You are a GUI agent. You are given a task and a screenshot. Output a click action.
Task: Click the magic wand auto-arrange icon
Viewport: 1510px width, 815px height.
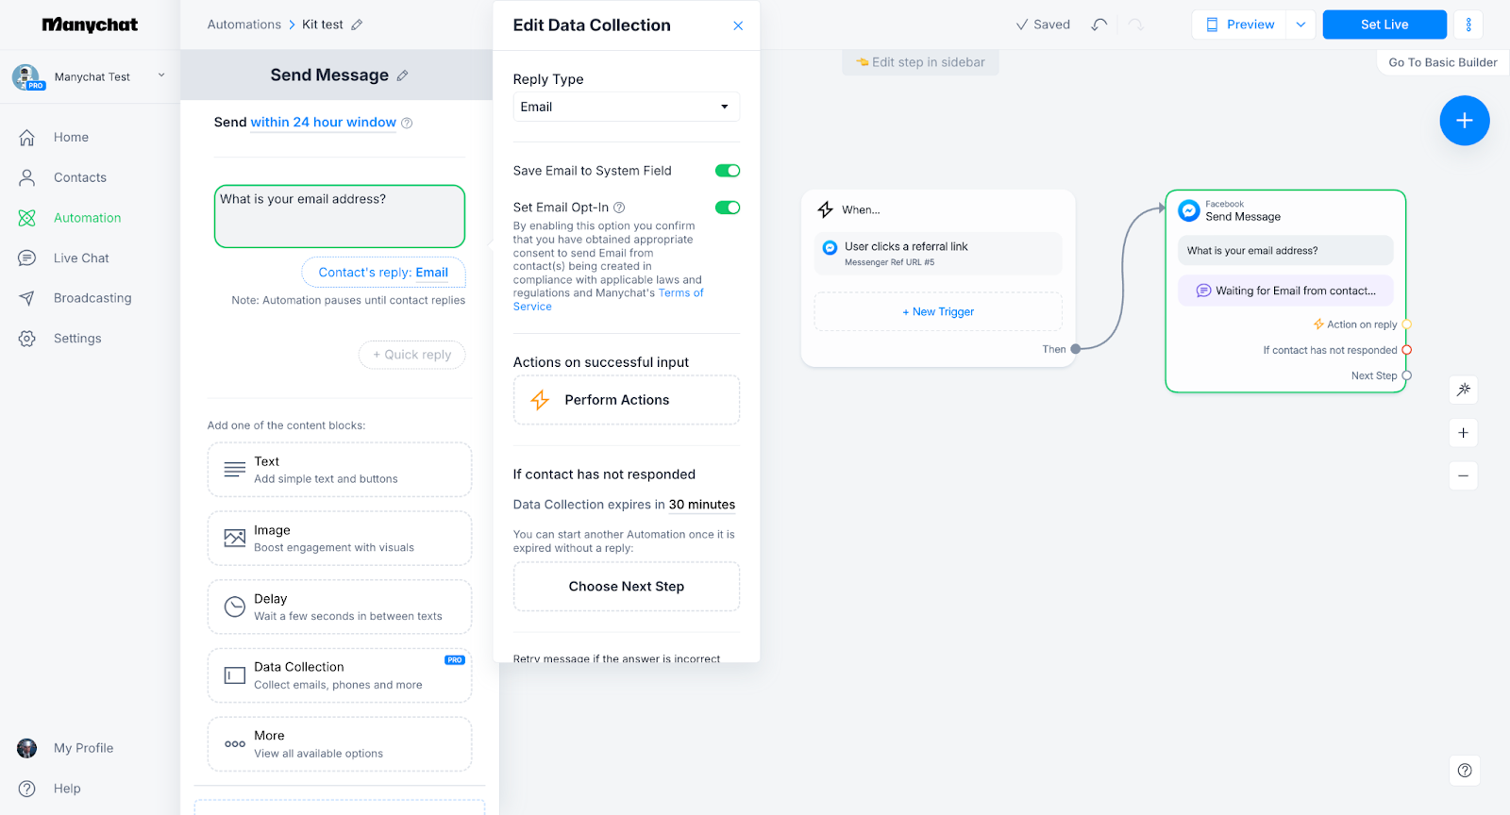pyautogui.click(x=1463, y=390)
